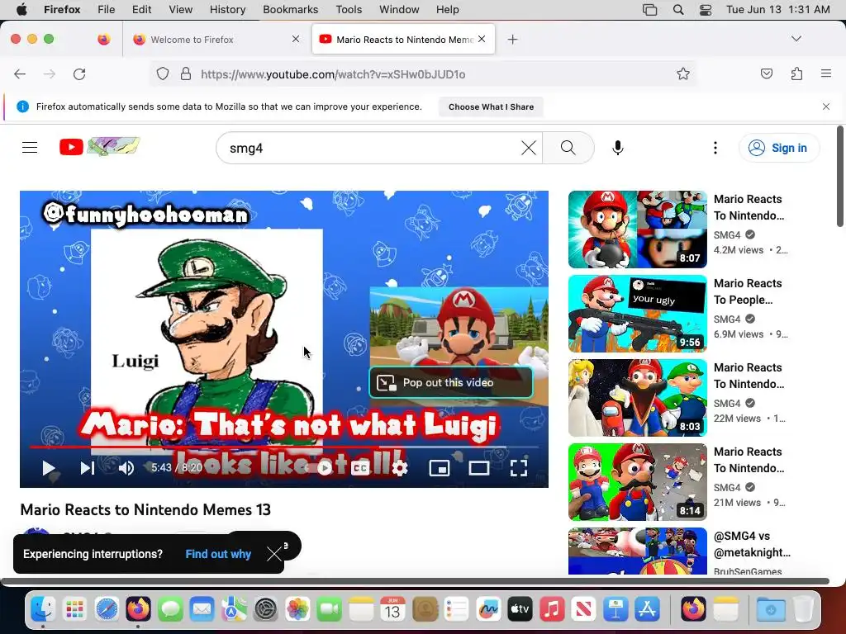The image size is (846, 634).
Task: Open the 8:03 video thumbnail
Action: point(638,398)
